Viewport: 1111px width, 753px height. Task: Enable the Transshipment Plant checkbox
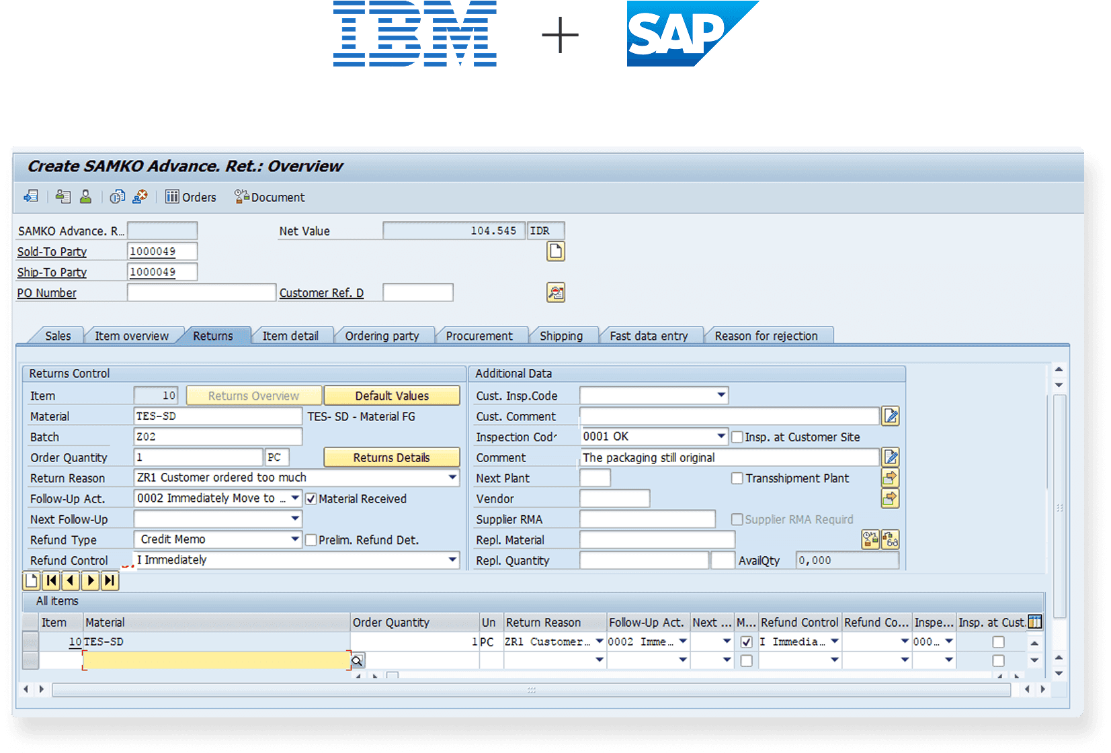point(737,478)
